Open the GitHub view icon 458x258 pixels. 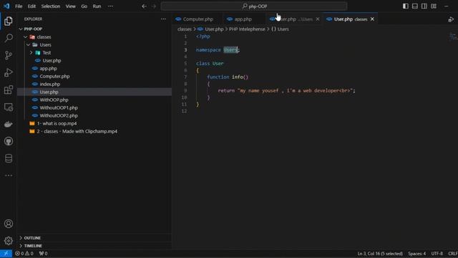click(9, 141)
